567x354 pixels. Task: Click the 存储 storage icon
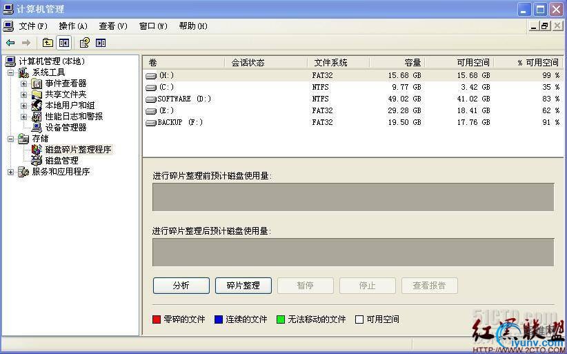tap(23, 139)
